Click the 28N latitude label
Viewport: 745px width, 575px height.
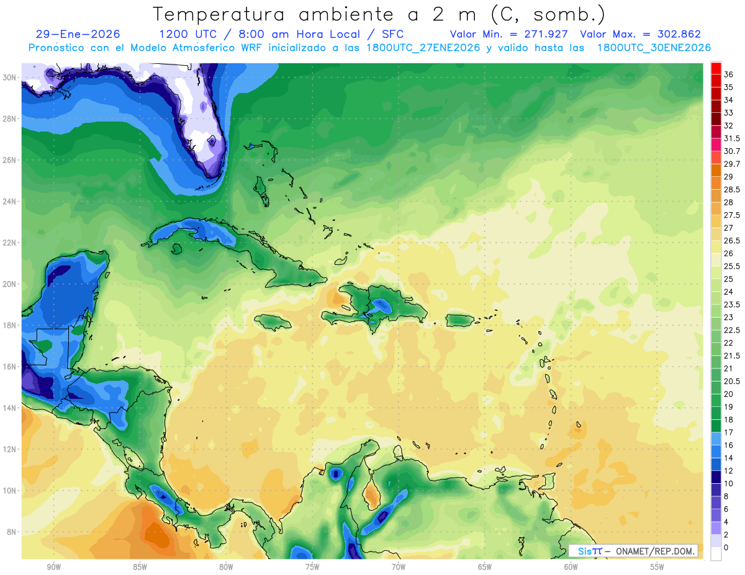[9, 118]
